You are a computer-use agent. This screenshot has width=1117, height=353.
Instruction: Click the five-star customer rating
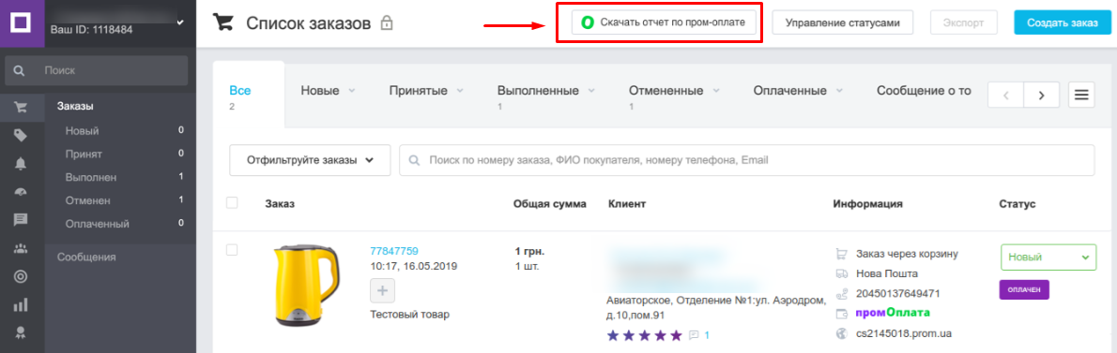click(x=645, y=334)
